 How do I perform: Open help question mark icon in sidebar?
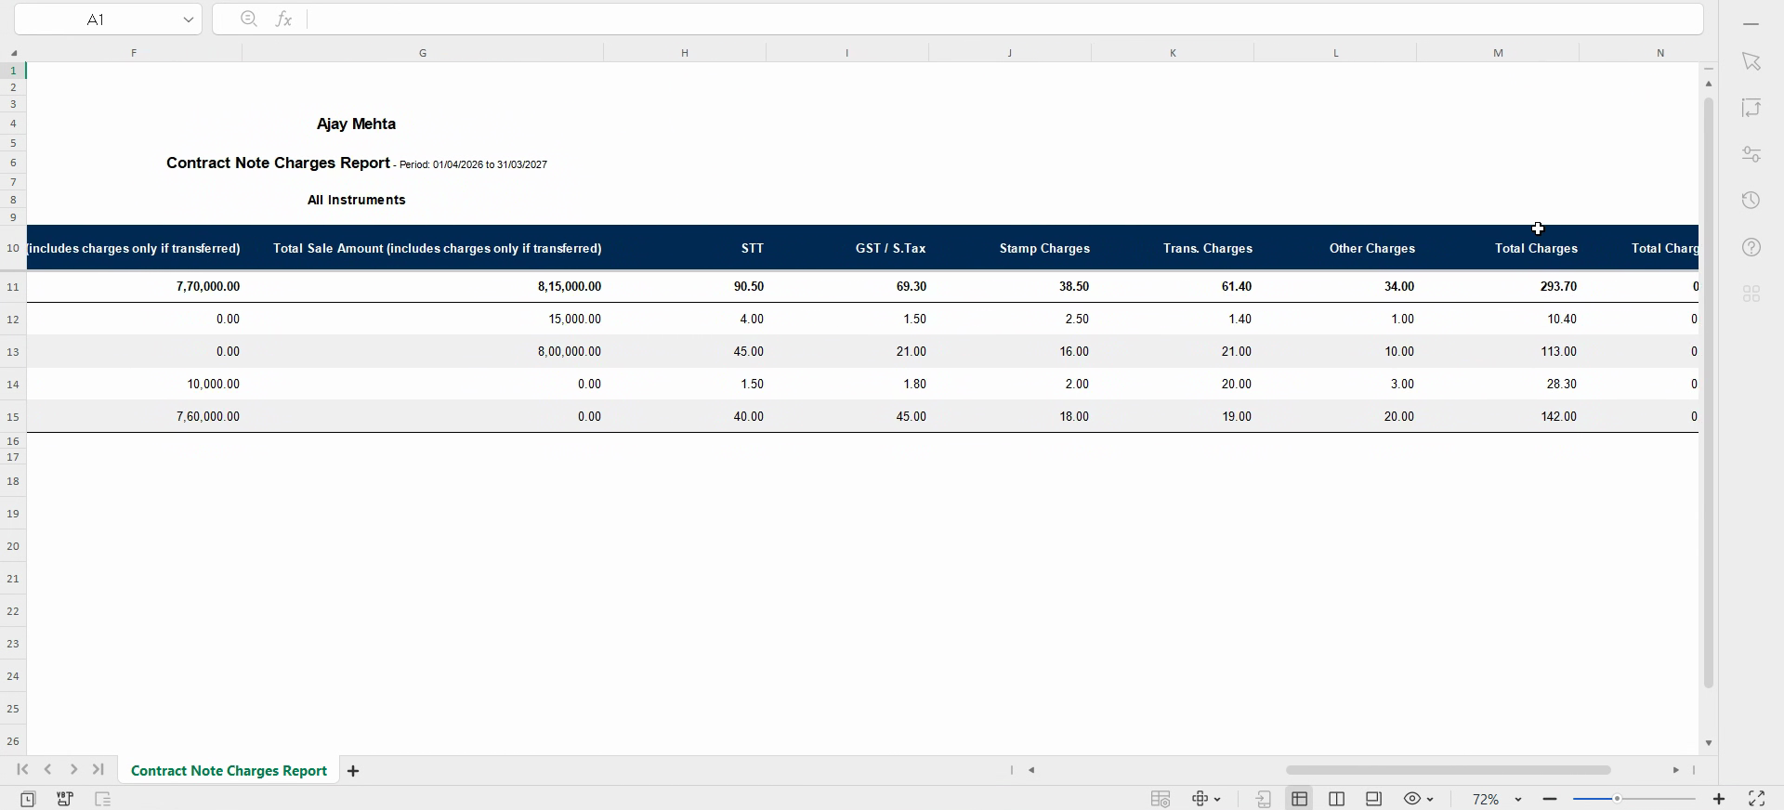point(1751,247)
